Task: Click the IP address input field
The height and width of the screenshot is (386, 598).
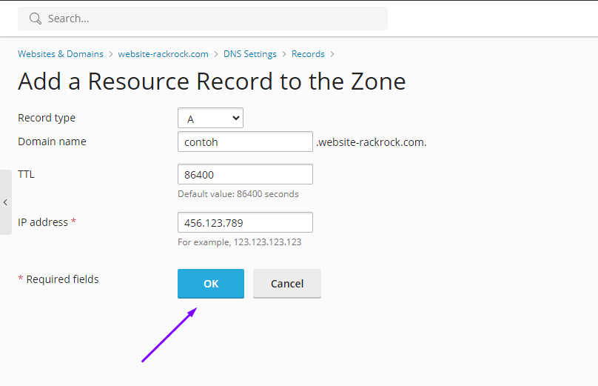Action: pos(245,222)
